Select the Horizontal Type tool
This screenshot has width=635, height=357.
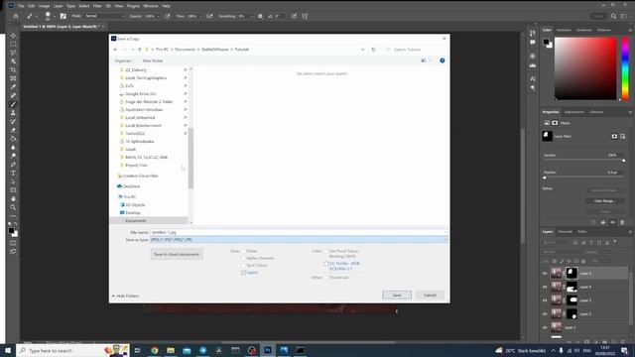(13, 173)
